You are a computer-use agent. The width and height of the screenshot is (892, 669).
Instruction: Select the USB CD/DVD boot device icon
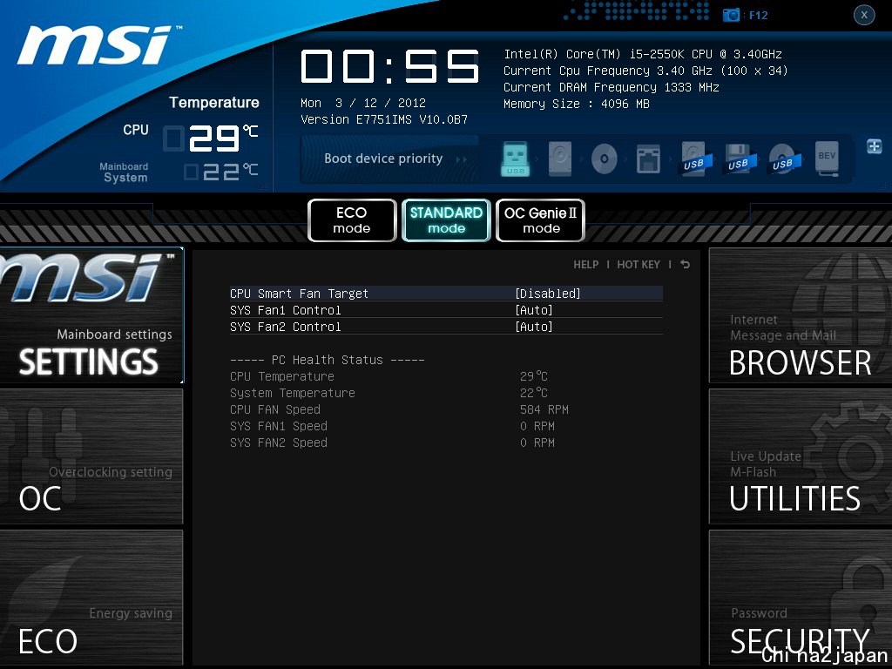(782, 159)
